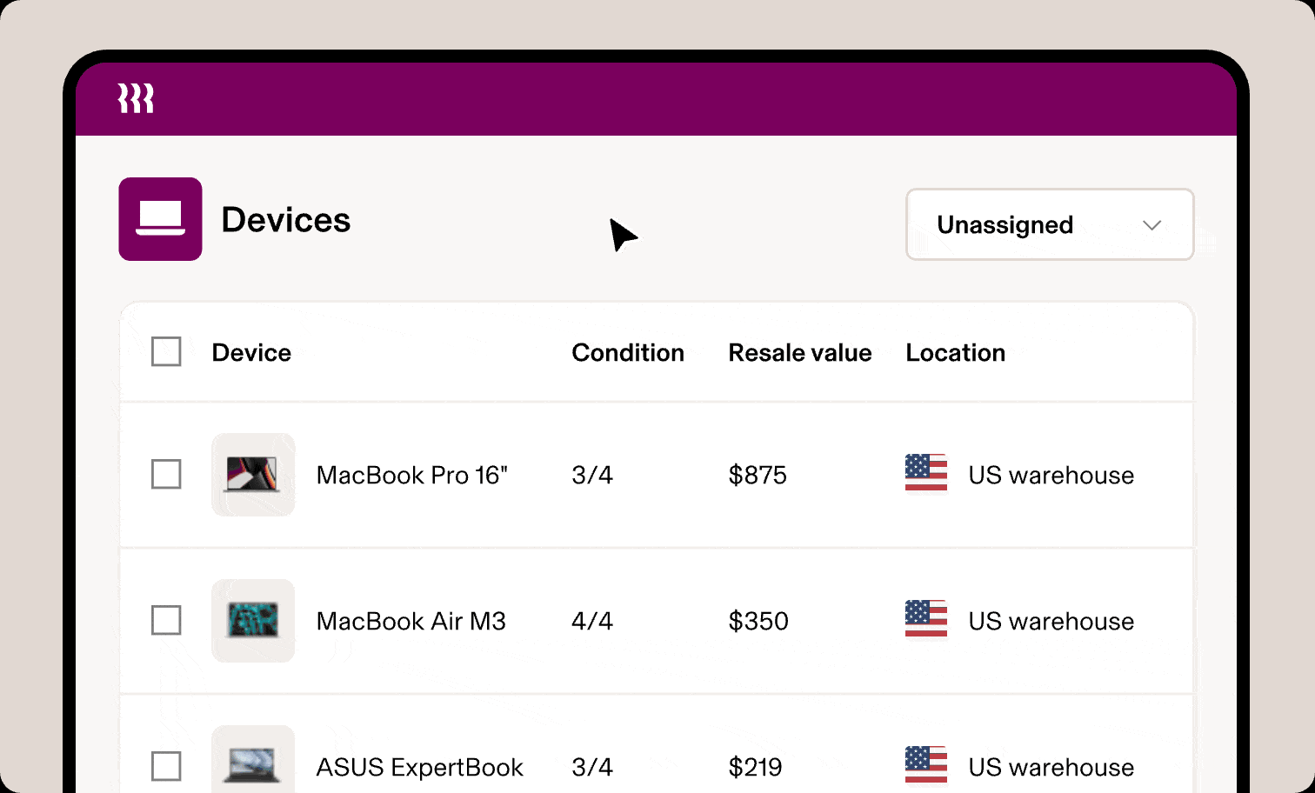Open the MacBook Pro 16" thumbnail image
The width and height of the screenshot is (1315, 793).
tap(253, 475)
